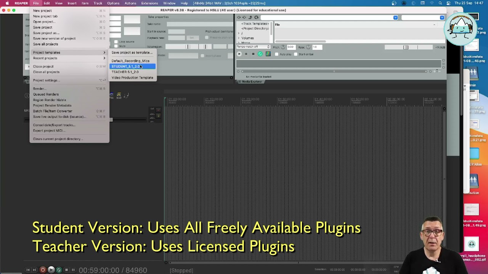
Task: Click the Pause button in bottom transport
Action: pos(73,270)
